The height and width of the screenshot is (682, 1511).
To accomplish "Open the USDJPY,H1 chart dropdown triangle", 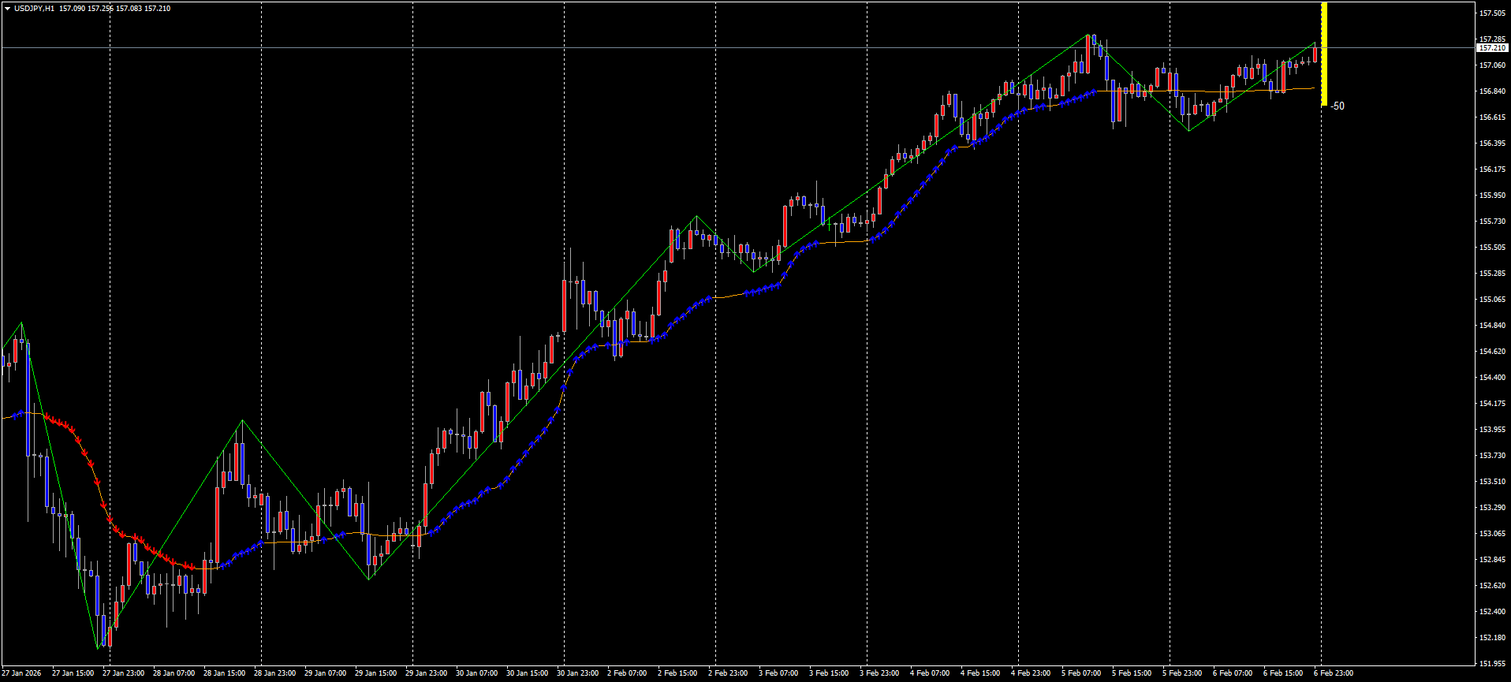I will (x=7, y=9).
